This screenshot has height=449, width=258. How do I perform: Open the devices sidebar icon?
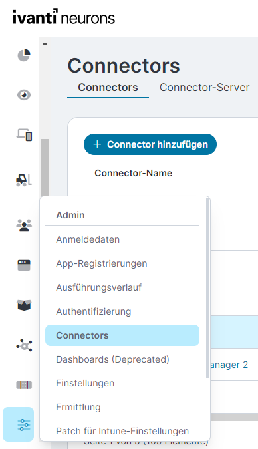point(24,135)
